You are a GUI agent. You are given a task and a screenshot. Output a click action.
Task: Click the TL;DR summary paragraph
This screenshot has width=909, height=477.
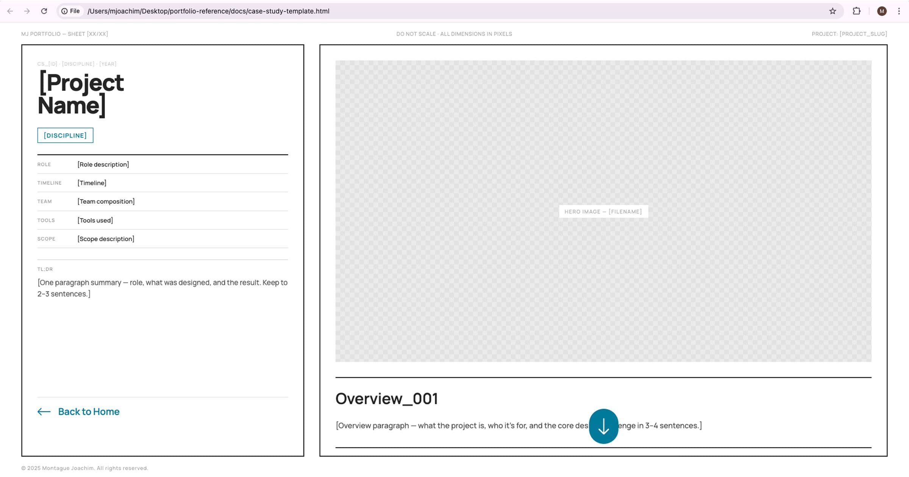(x=162, y=288)
